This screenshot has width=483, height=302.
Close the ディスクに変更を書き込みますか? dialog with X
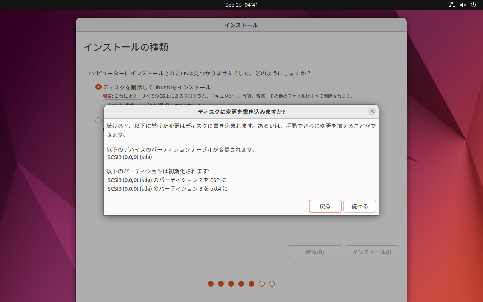[372, 111]
